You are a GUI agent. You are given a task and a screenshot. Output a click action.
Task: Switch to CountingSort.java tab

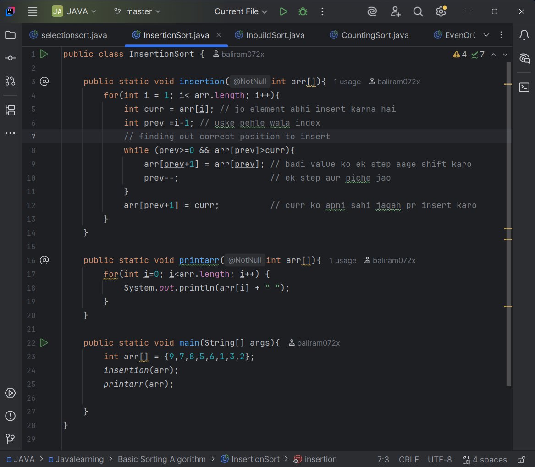[370, 35]
